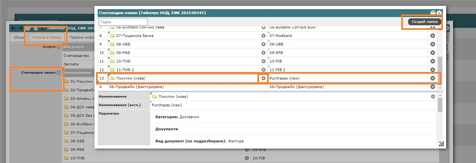Open edit icon next to Услуги label

tap(59, 47)
